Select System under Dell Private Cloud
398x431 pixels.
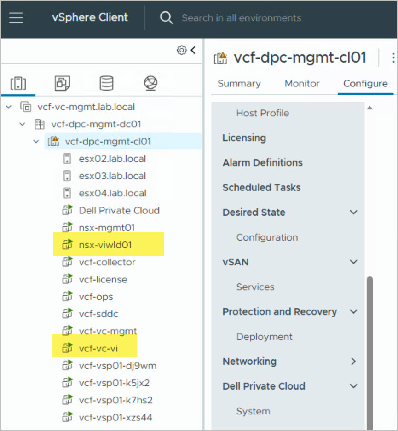click(x=253, y=411)
